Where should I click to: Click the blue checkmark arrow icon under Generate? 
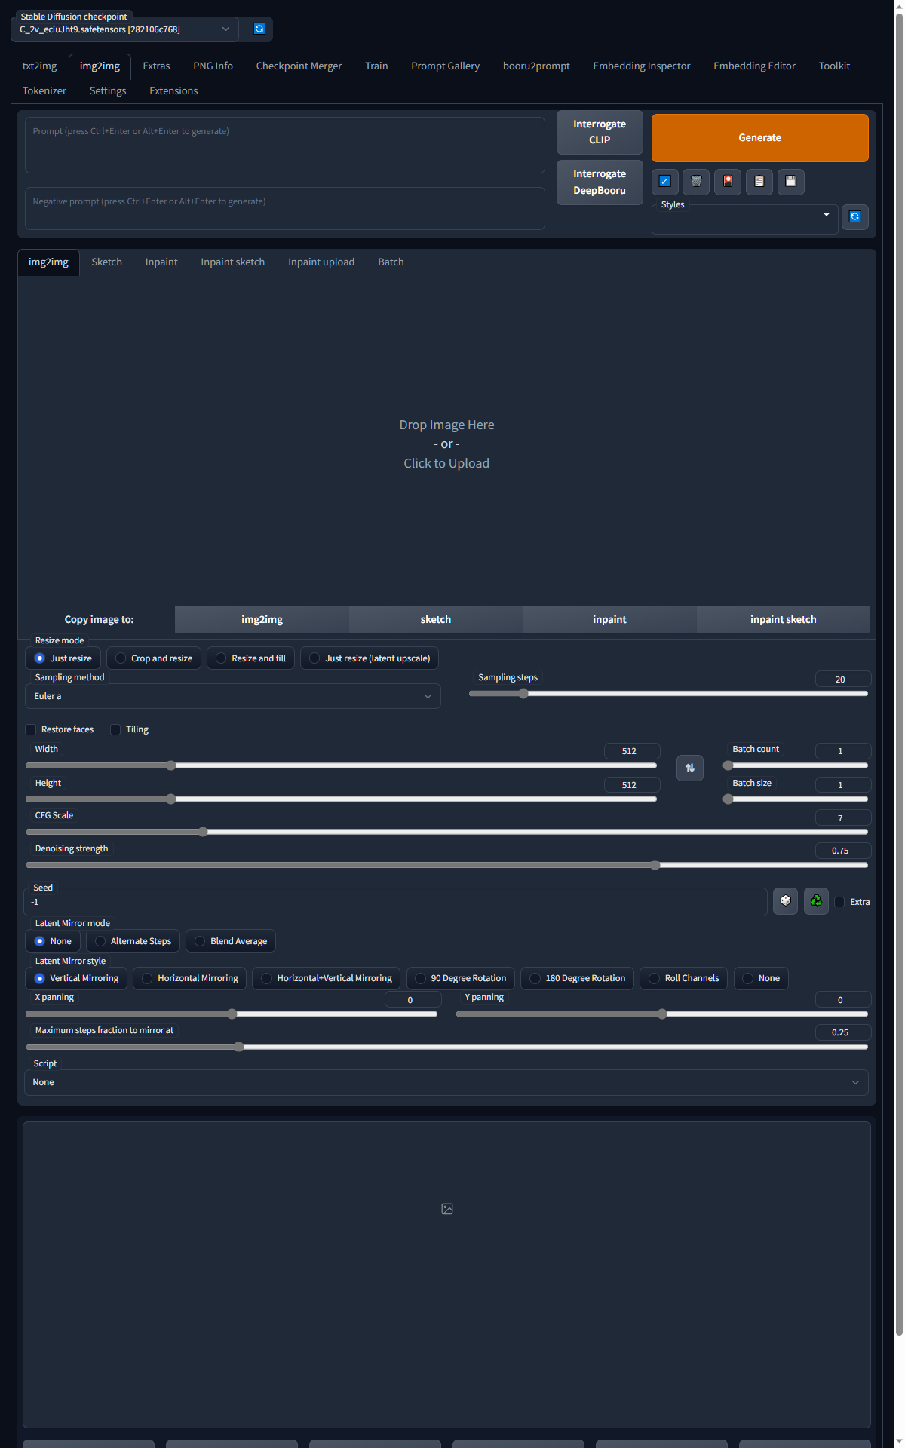pyautogui.click(x=664, y=181)
